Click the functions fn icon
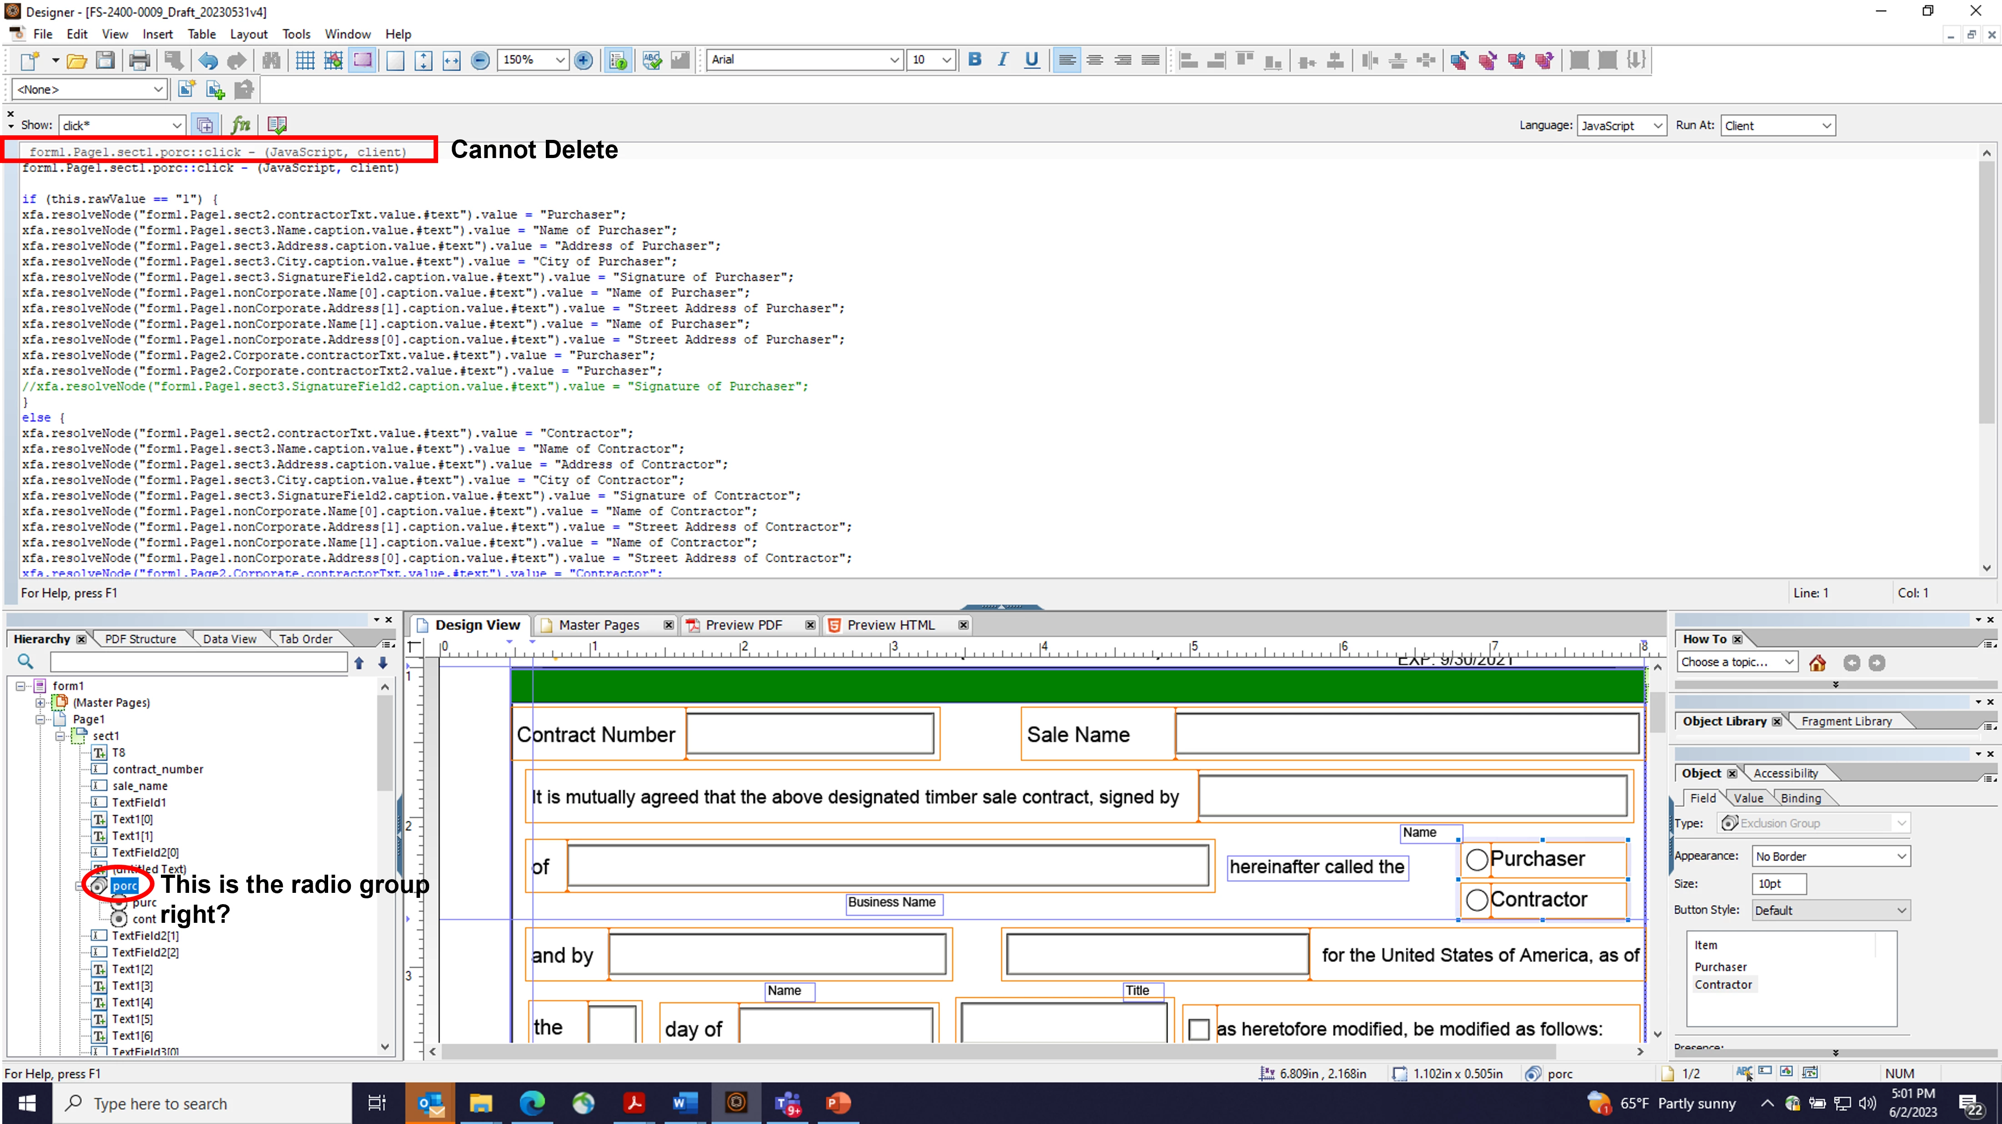This screenshot has width=2002, height=1124. pos(241,124)
